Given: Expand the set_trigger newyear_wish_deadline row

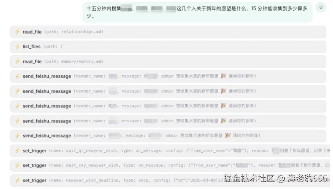Looking at the screenshot, I should (x=170, y=180).
